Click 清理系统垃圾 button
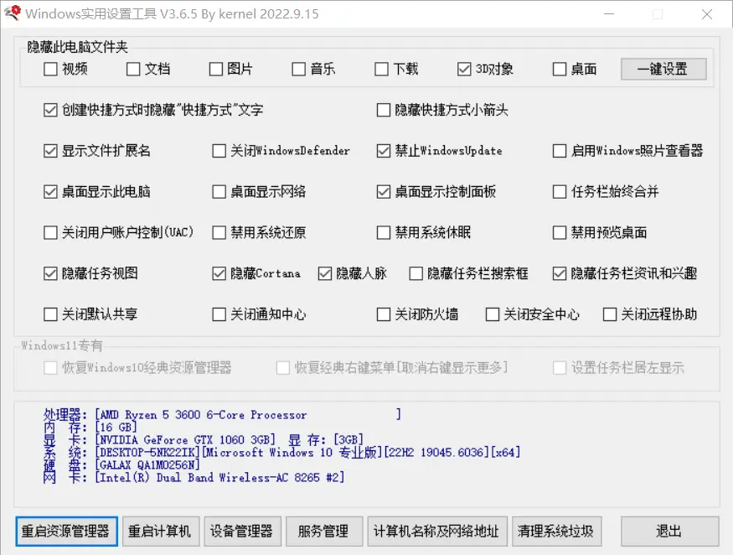733x555 pixels. tap(556, 532)
